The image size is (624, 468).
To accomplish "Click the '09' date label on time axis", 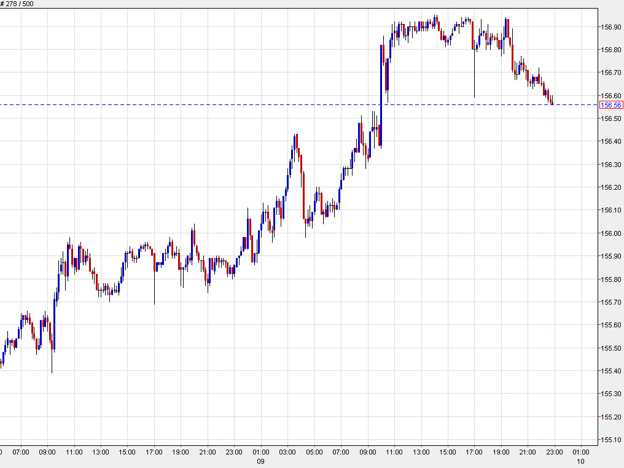I will [260, 461].
